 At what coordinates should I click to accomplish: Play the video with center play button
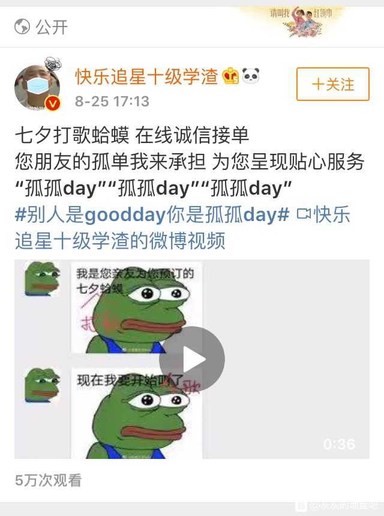coord(192,359)
